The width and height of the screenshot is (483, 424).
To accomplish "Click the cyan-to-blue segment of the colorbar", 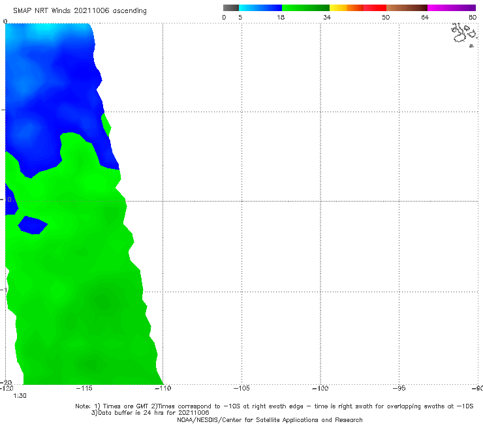I will (260, 8).
